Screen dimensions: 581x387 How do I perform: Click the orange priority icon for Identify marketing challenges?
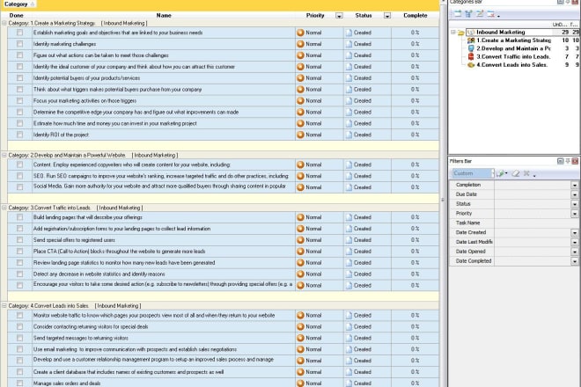300,44
